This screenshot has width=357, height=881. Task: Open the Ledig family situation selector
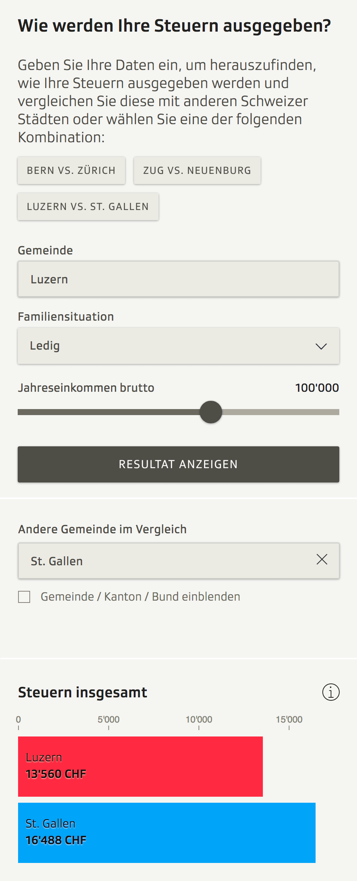(x=178, y=346)
